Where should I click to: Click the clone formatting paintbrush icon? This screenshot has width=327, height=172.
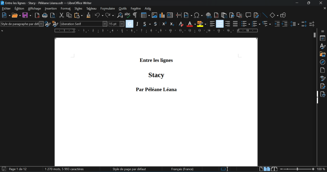[x=89, y=15]
